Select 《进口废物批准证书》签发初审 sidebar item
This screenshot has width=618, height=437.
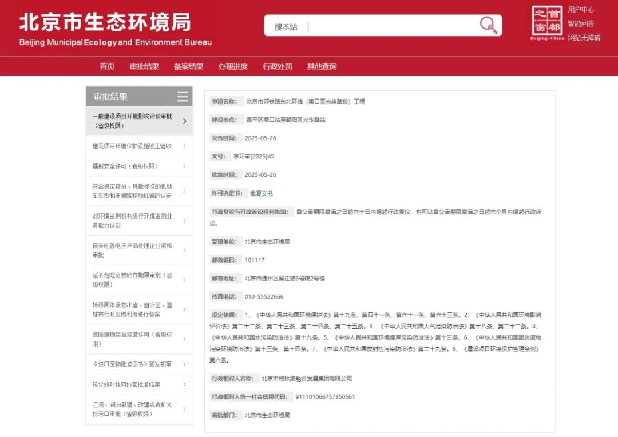coord(139,364)
